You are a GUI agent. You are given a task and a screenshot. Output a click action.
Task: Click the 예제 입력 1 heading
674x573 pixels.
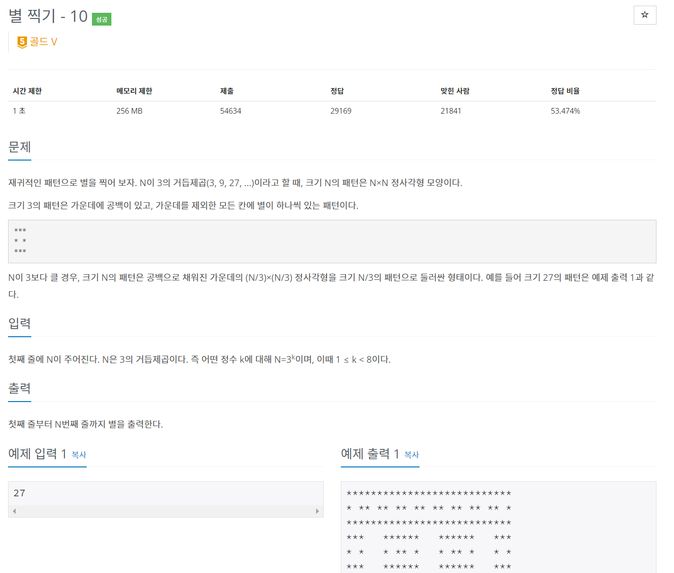point(37,454)
